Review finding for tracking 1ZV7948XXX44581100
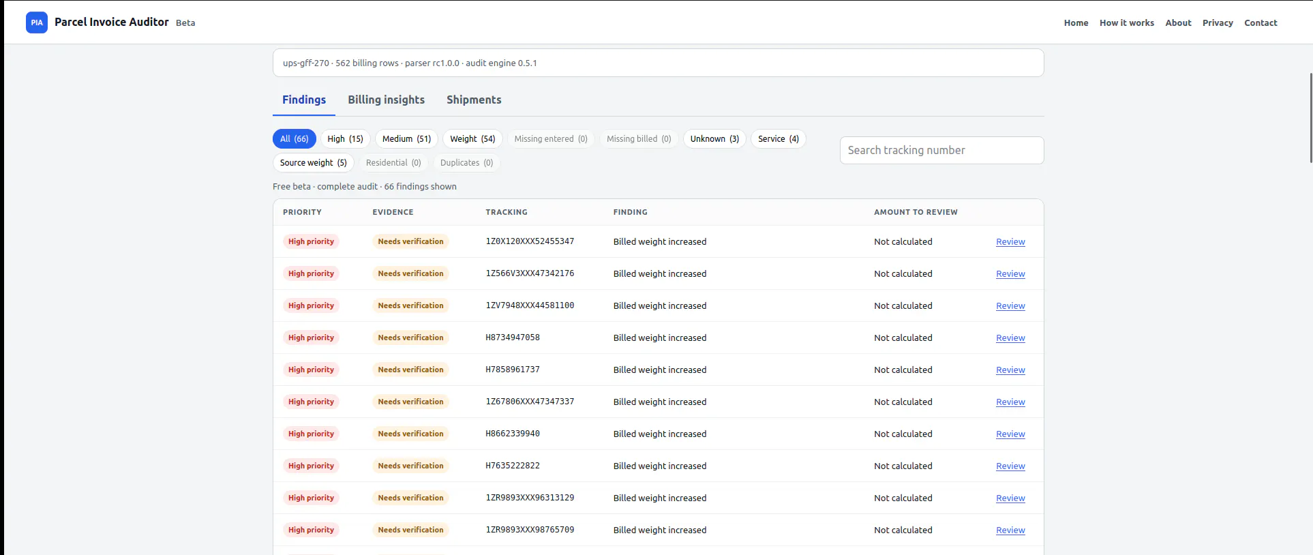The image size is (1313, 555). tap(1010, 306)
